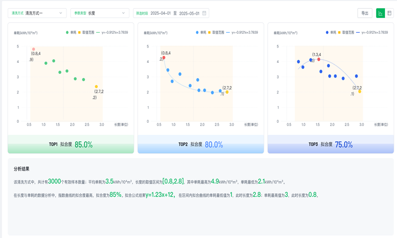Toggle 取值范围 legend in TOP3 chart
Viewport: 397px width, 238px height.
point(346,32)
